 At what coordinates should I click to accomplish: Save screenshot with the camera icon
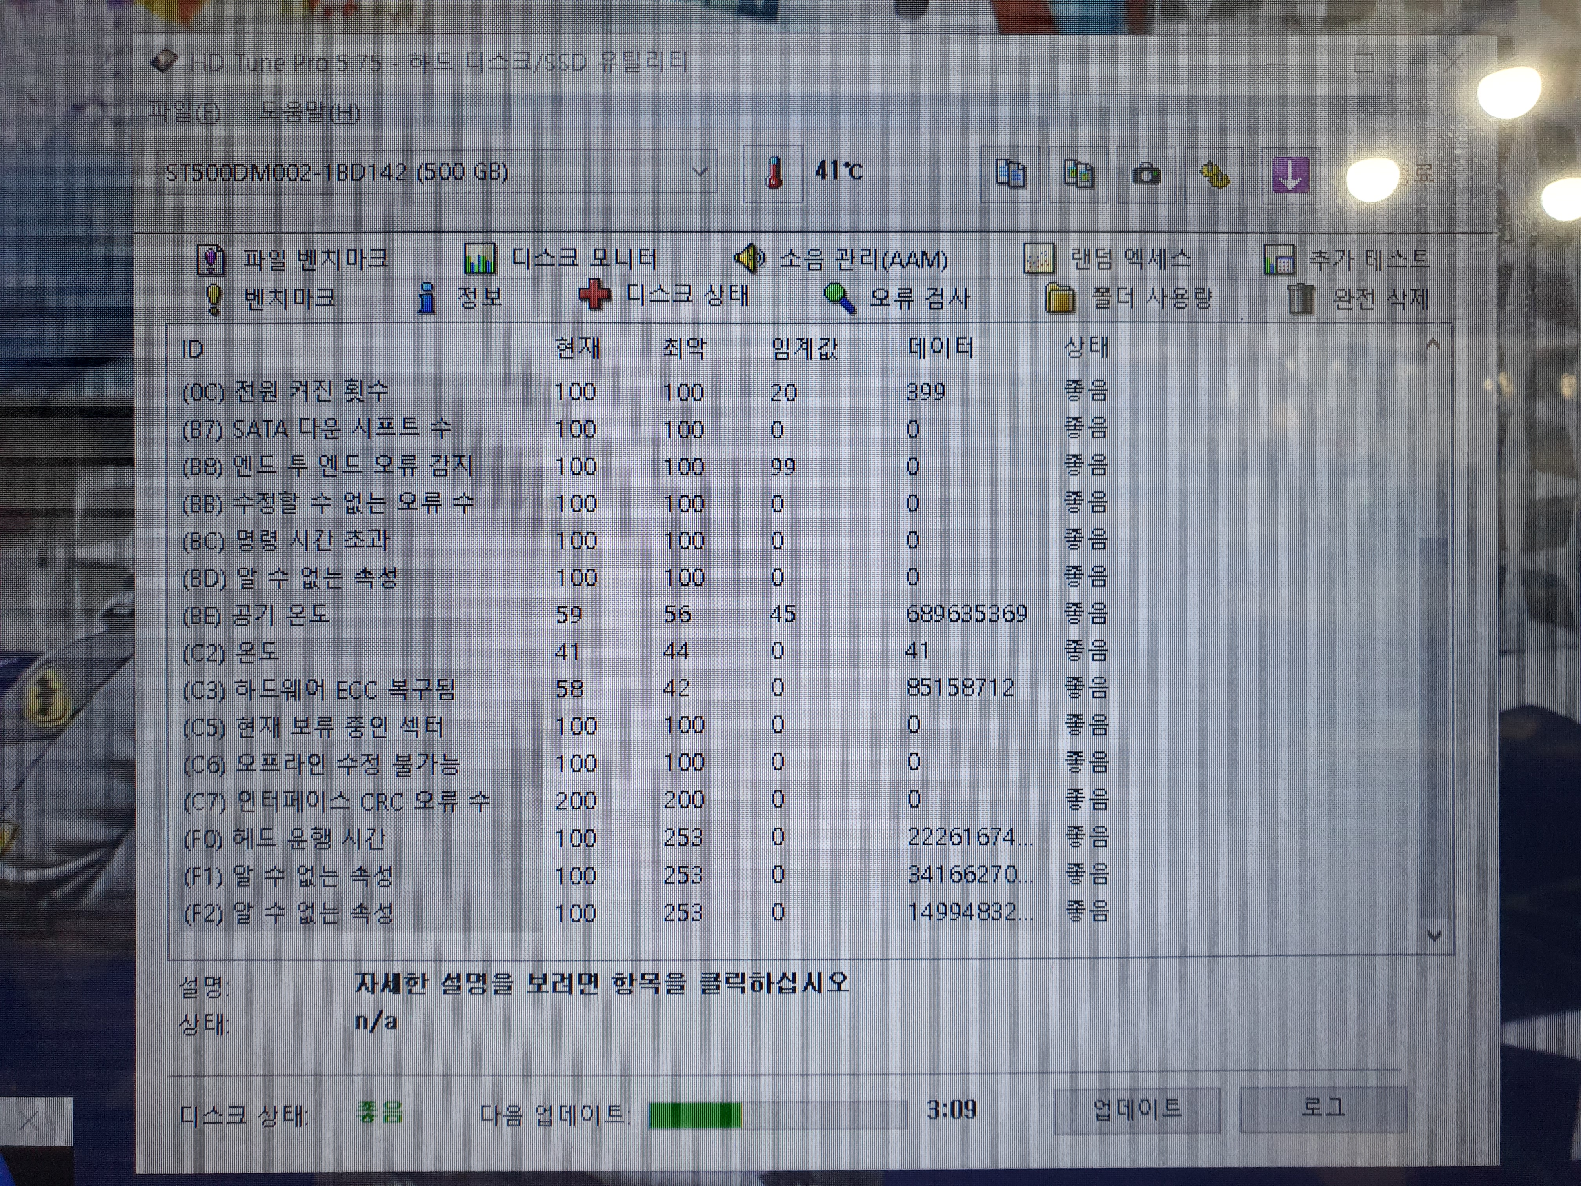tap(1147, 174)
